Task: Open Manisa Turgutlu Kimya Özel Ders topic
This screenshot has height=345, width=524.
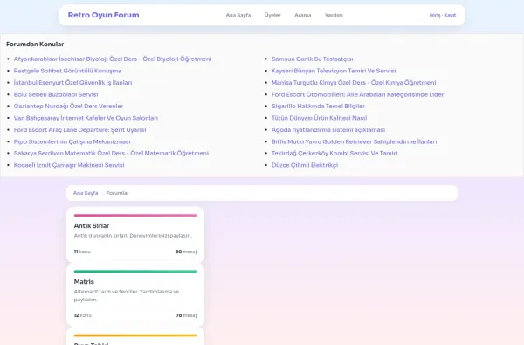Action: click(354, 83)
